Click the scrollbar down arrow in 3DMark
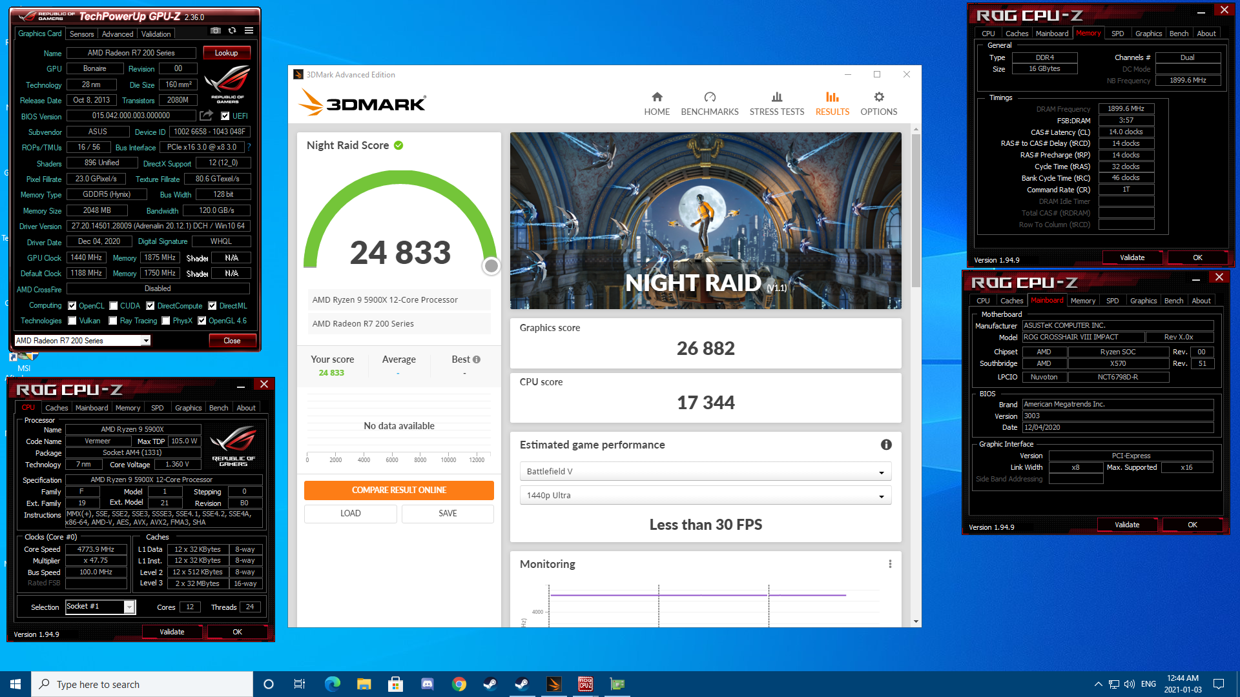The width and height of the screenshot is (1240, 697). [x=916, y=621]
